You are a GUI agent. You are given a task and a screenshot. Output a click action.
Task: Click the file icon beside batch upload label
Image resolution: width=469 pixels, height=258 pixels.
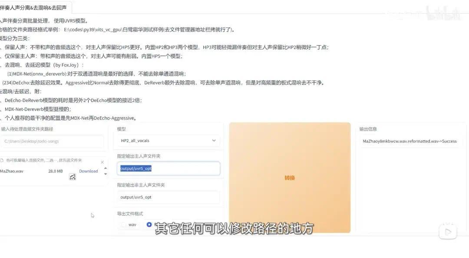click(2, 160)
